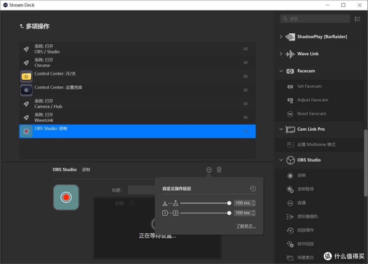Click the action search field
This screenshot has height=264, width=368.
[x=315, y=19]
